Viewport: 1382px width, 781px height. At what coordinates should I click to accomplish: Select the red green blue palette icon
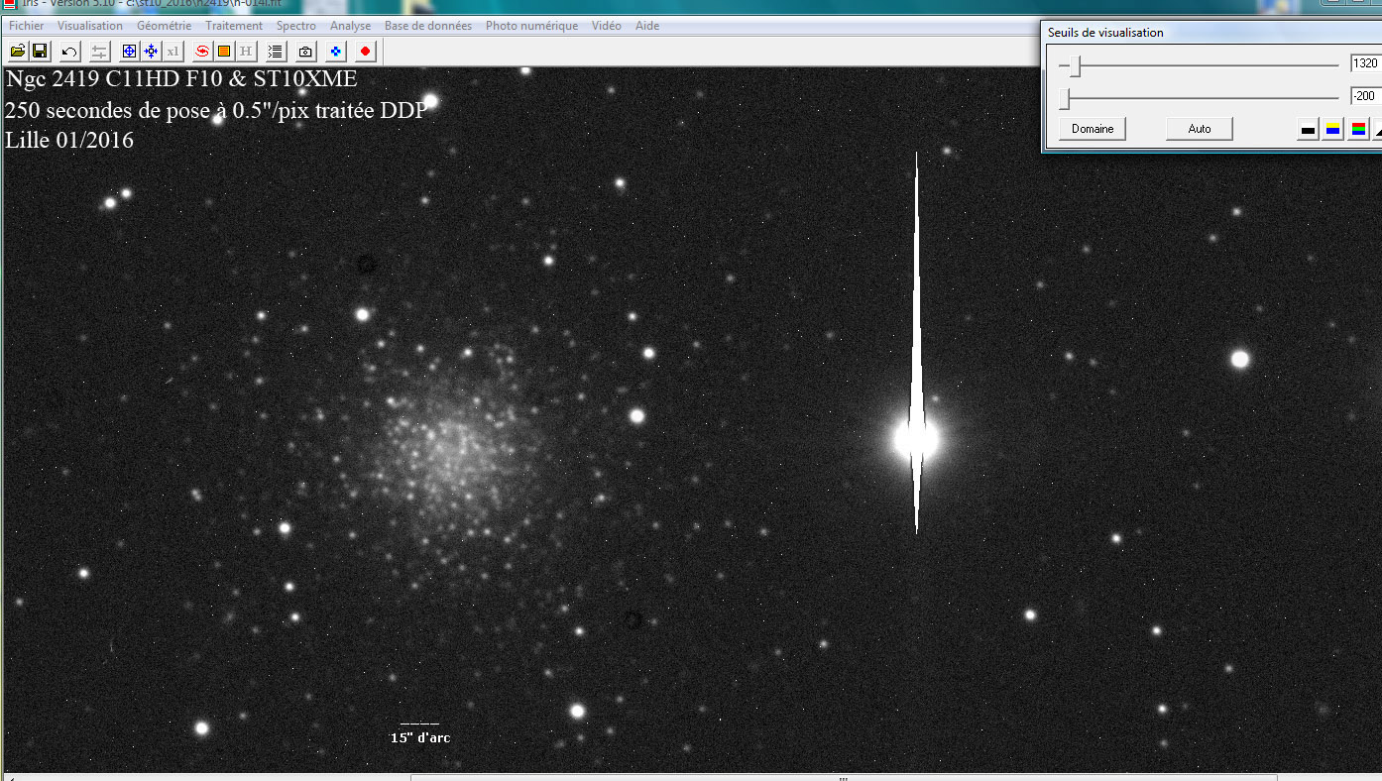coord(1358,129)
